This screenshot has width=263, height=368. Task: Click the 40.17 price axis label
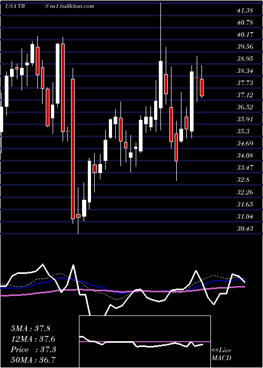click(245, 35)
